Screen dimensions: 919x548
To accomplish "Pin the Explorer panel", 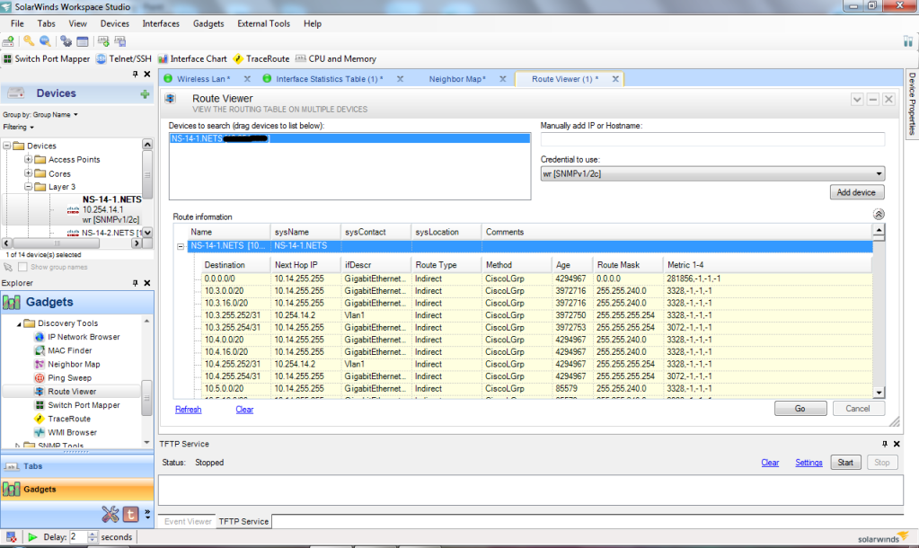I will [136, 282].
